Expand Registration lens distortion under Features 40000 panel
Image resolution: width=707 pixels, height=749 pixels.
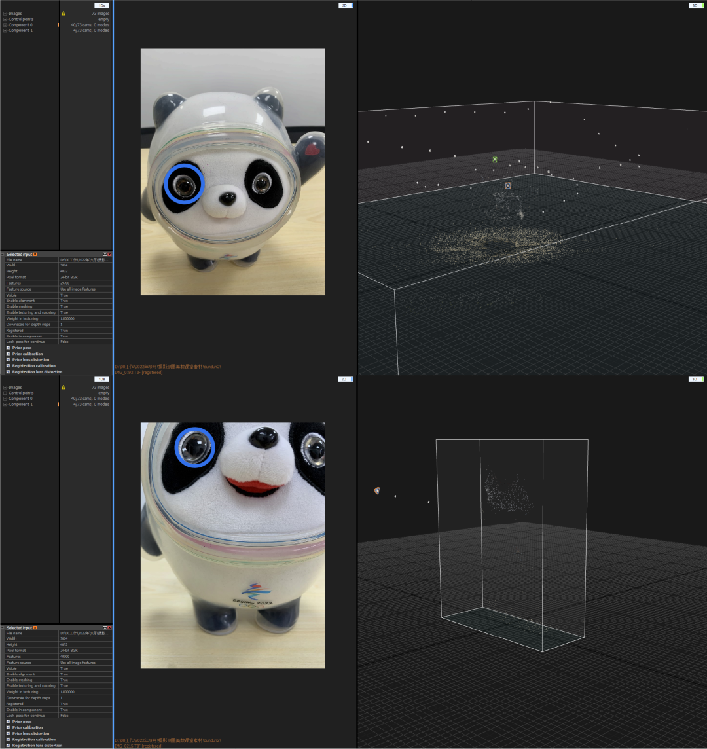(x=8, y=745)
